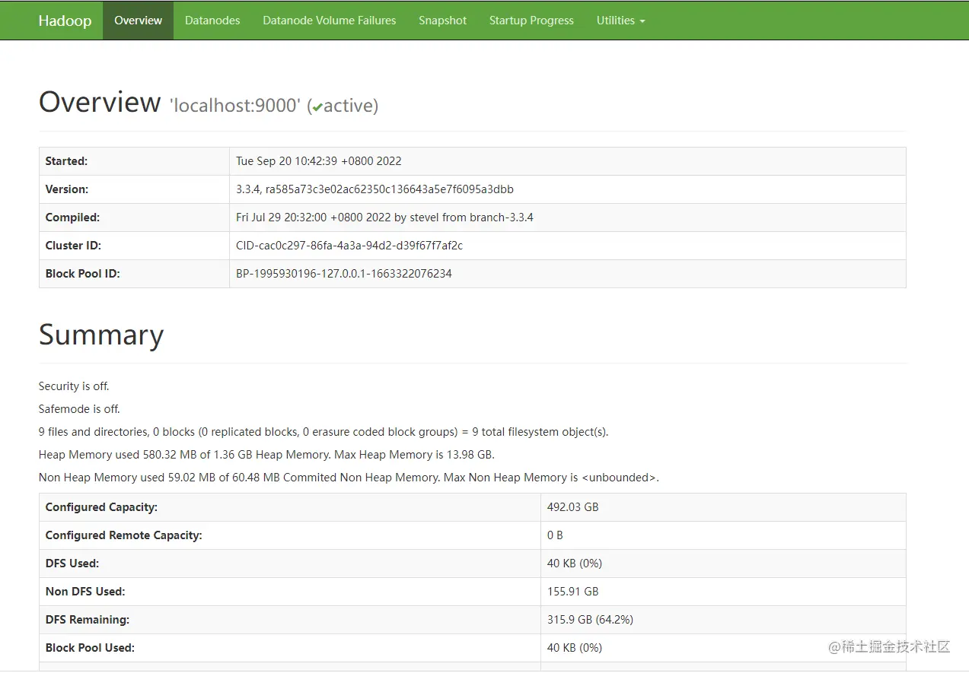Image resolution: width=969 pixels, height=673 pixels.
Task: Click the 'Started:' row label
Action: [66, 161]
